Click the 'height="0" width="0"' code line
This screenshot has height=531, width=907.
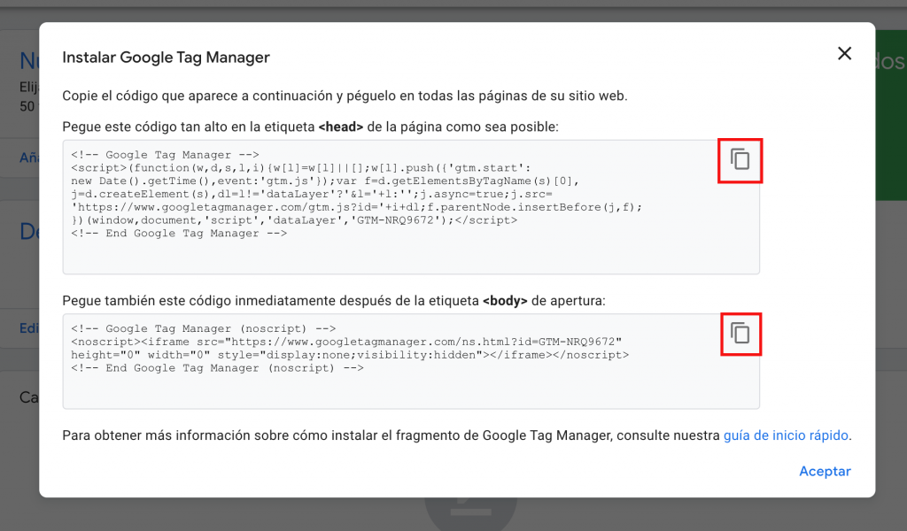(349, 355)
